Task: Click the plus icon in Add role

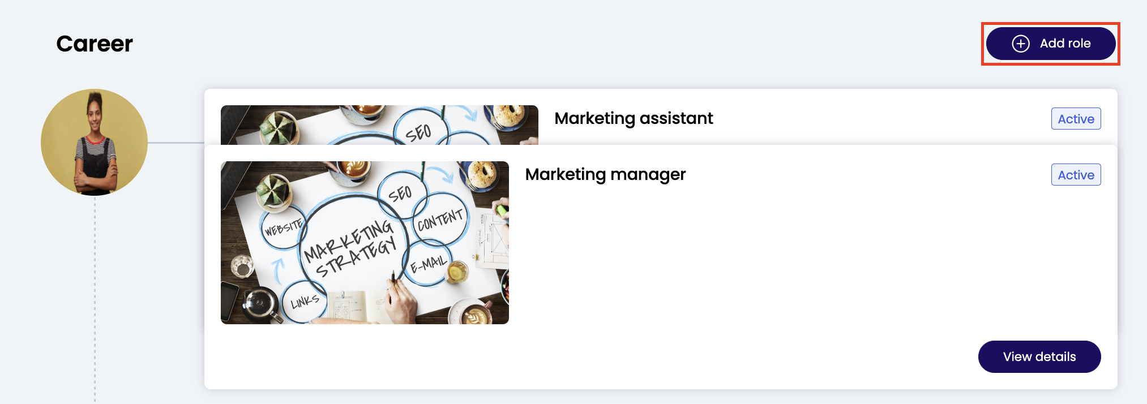Action: (1020, 44)
